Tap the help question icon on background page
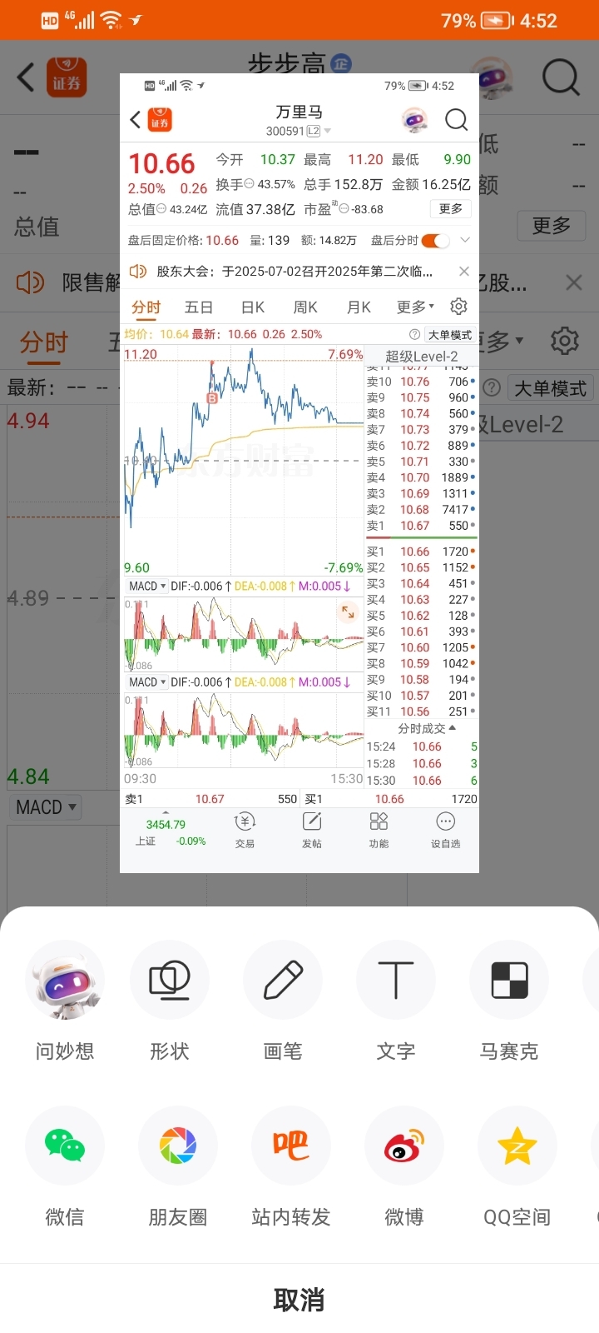Screen dimensions: 599x1333 pyautogui.click(x=492, y=387)
